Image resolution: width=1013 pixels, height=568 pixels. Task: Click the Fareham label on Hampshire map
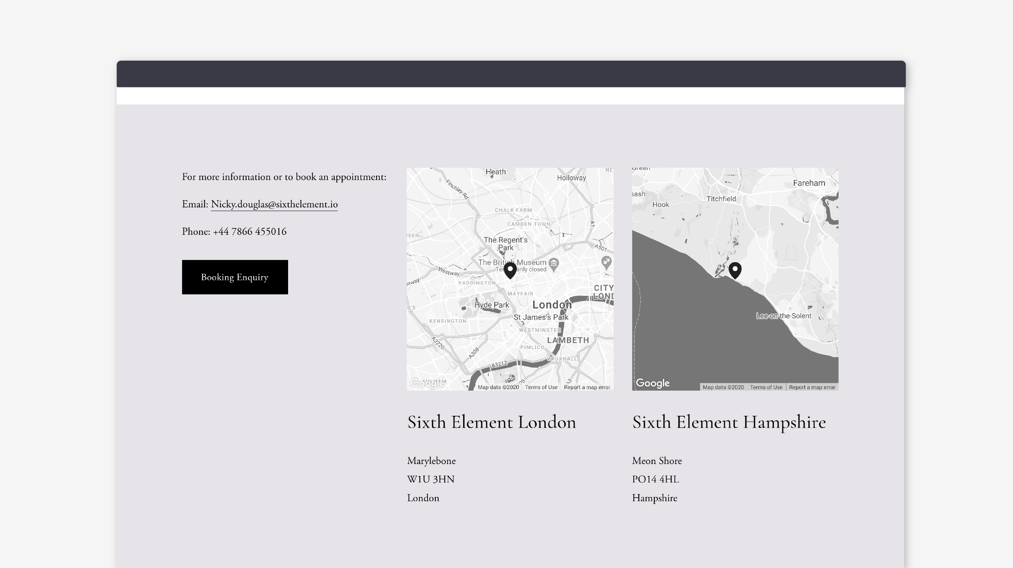pyautogui.click(x=809, y=183)
